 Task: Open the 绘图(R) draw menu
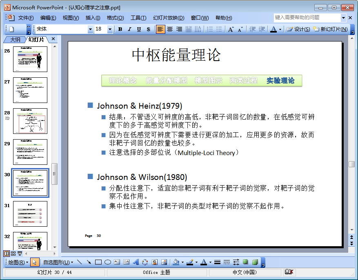click(x=18, y=262)
